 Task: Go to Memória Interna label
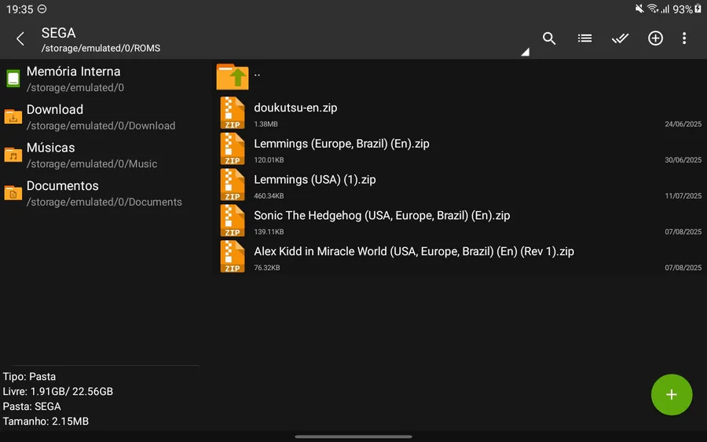pyautogui.click(x=74, y=71)
